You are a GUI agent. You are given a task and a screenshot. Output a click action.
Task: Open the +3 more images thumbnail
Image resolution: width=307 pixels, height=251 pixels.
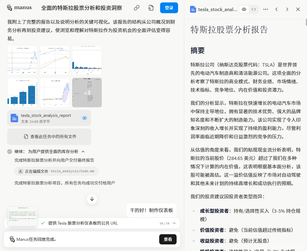87,93
